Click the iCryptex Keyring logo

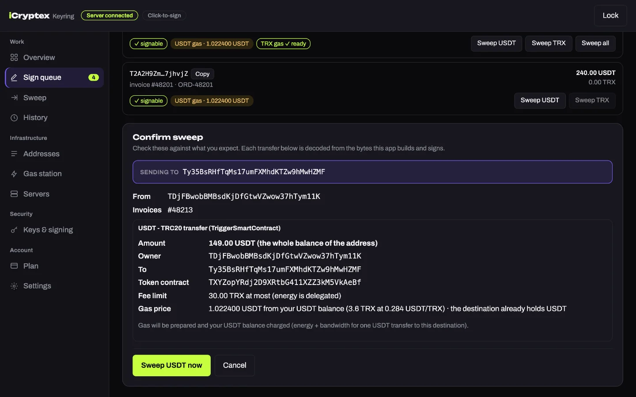[42, 16]
